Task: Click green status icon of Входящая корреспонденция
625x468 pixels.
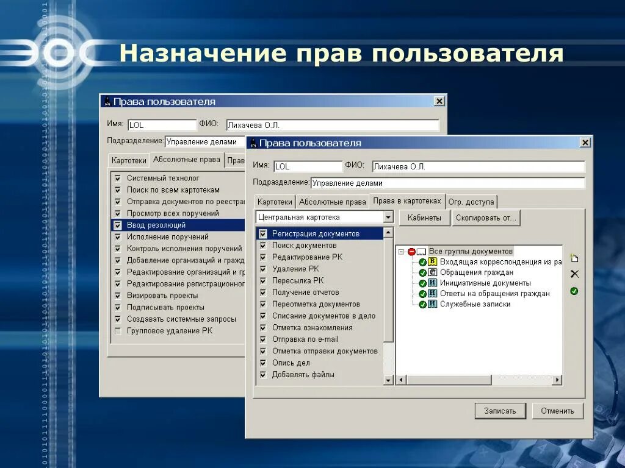Action: click(423, 262)
